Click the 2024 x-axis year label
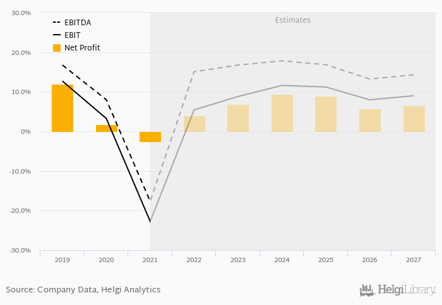Image resolution: width=442 pixels, height=305 pixels. point(282,260)
